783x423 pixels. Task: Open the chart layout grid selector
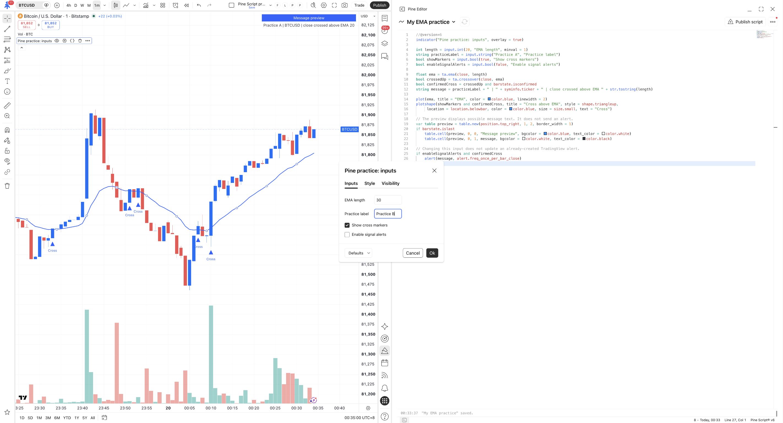pos(163,5)
